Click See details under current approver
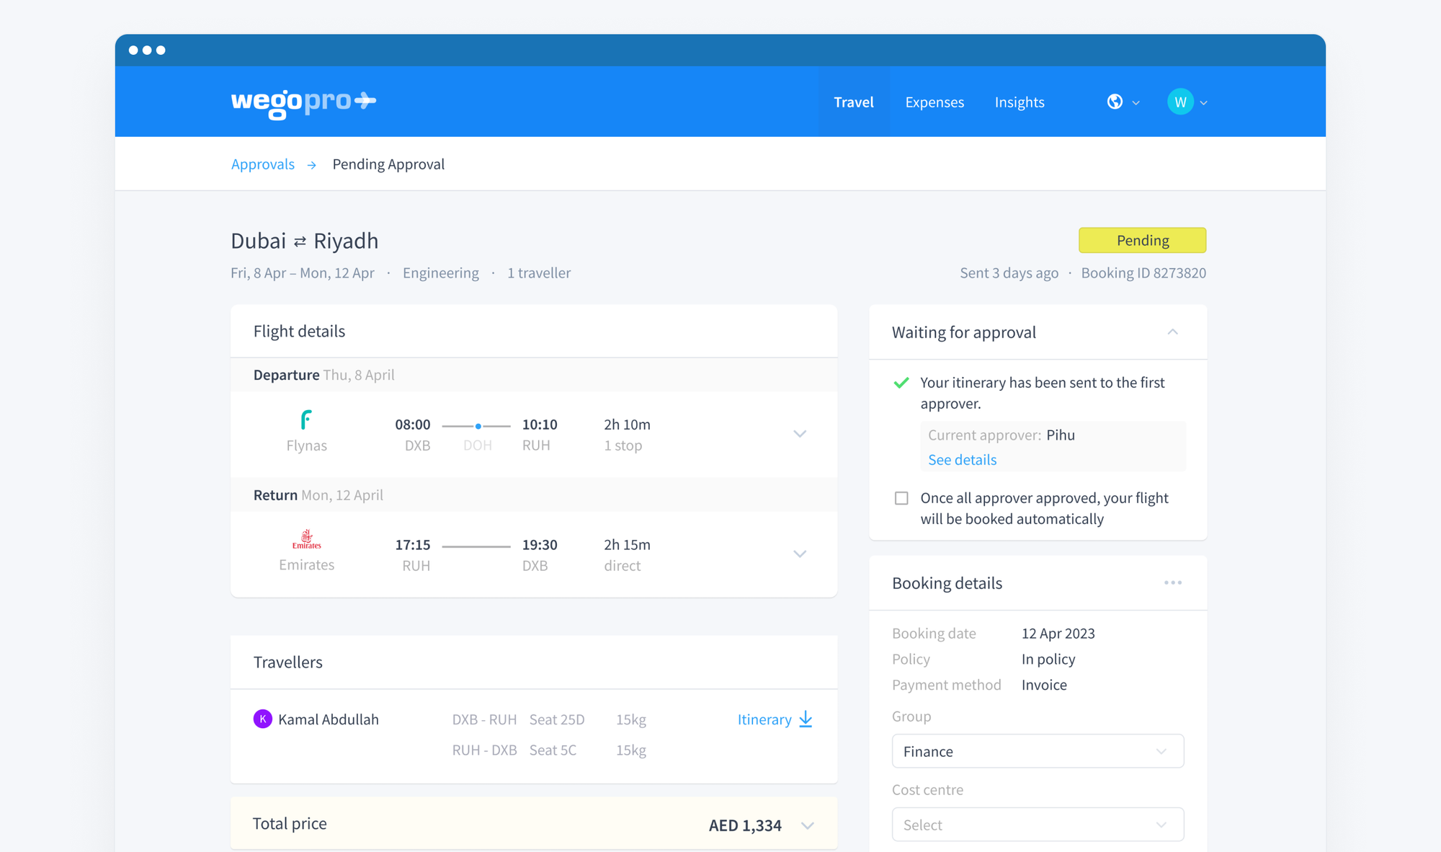Image resolution: width=1441 pixels, height=852 pixels. tap(962, 459)
